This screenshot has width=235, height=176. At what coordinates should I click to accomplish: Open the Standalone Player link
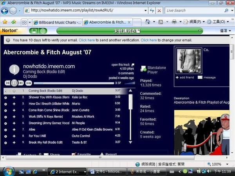click(x=156, y=70)
